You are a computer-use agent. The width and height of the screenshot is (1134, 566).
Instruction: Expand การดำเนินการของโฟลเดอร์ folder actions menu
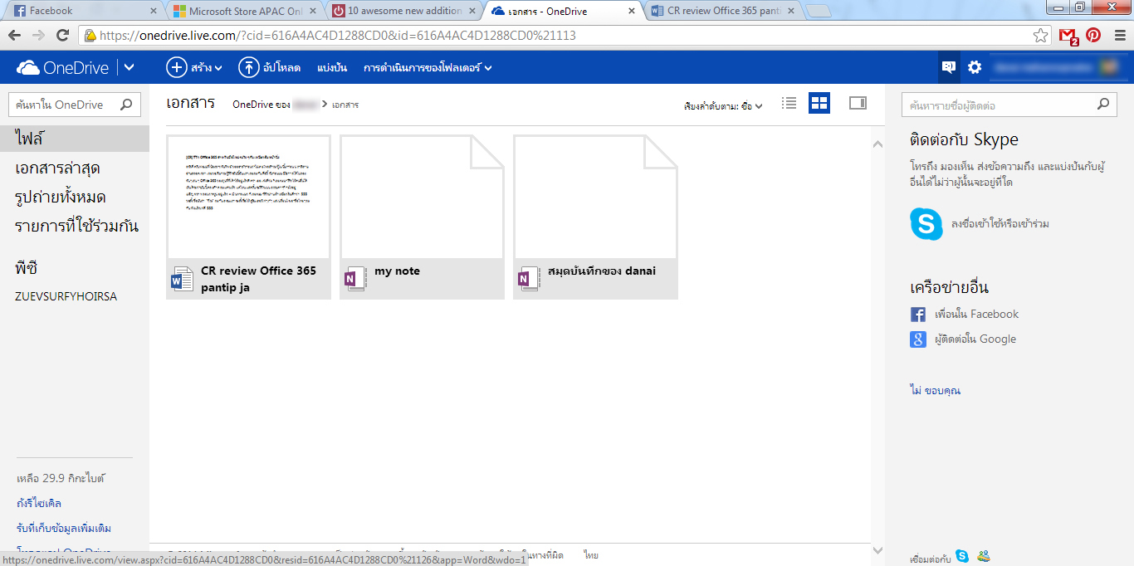point(428,68)
